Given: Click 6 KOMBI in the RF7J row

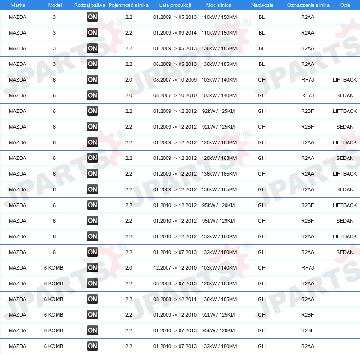Looking at the screenshot, I should (x=54, y=268).
